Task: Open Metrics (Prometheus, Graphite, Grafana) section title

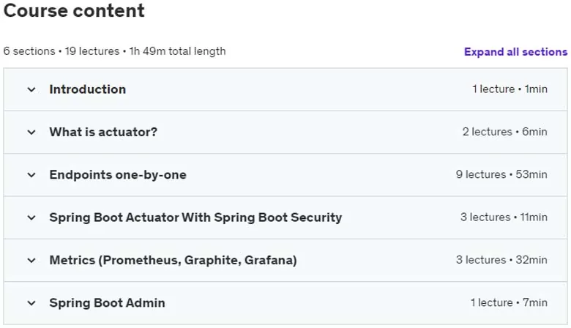Action: coord(173,260)
